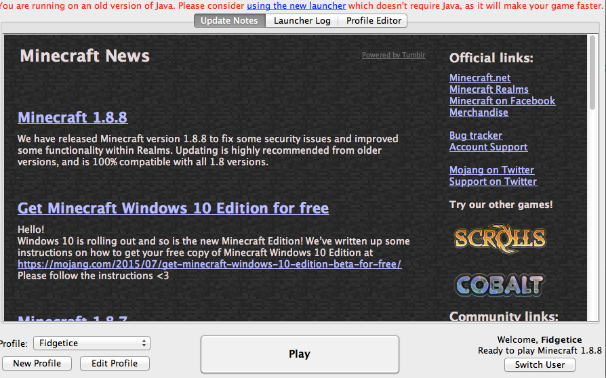The height and width of the screenshot is (378, 606).
Task: Visit the Minecraft.net official link
Action: (x=480, y=78)
